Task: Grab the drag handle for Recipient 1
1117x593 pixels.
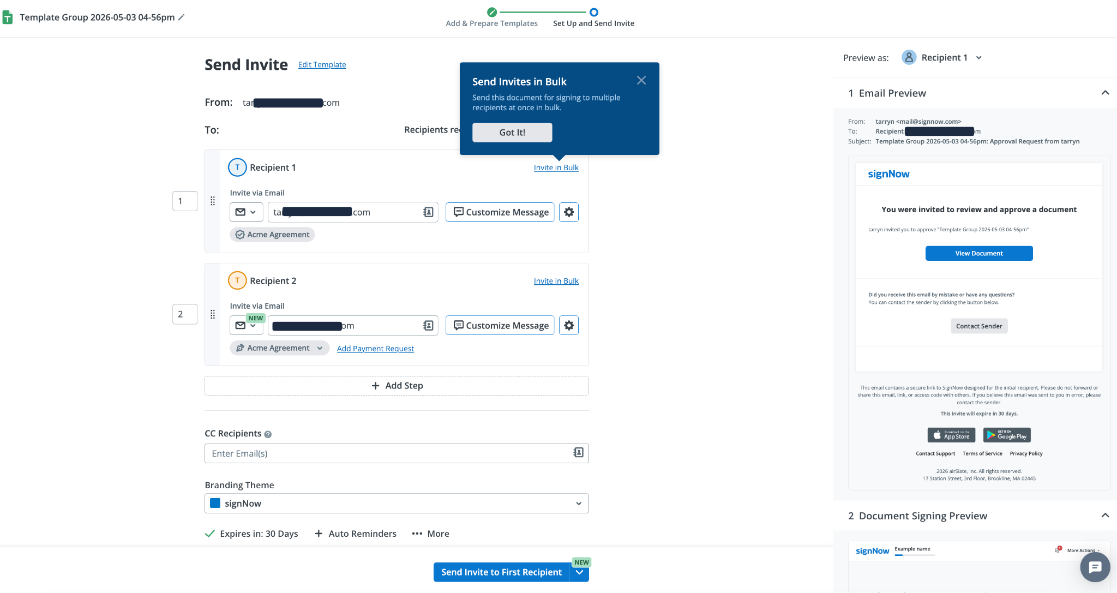Action: point(213,201)
